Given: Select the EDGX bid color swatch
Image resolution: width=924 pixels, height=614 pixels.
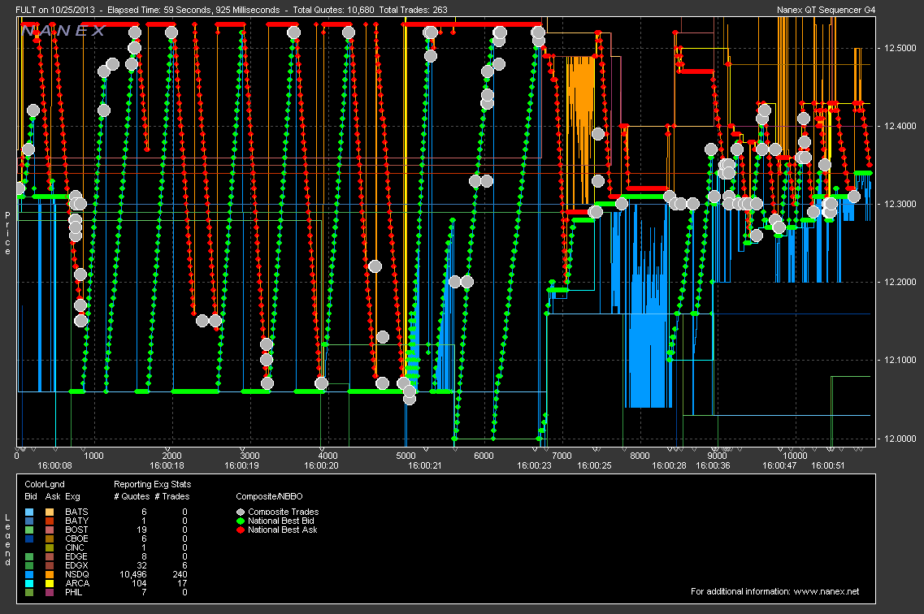Looking at the screenshot, I should (x=30, y=566).
